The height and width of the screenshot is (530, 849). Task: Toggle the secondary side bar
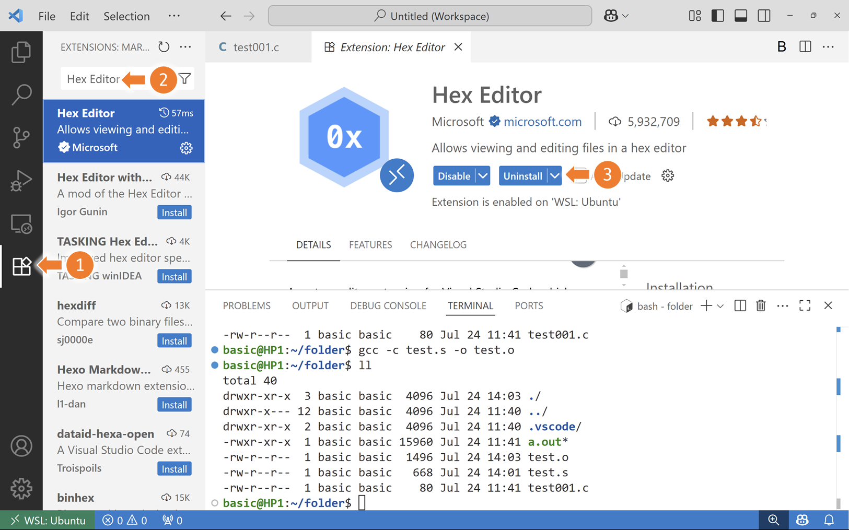tap(764, 16)
